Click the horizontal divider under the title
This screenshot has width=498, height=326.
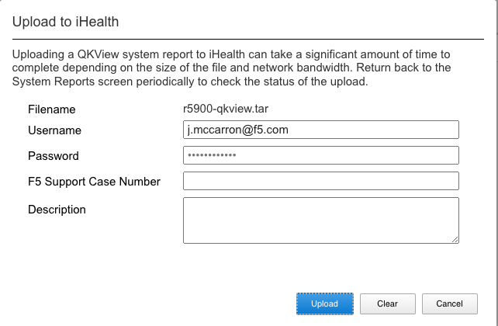(x=248, y=40)
